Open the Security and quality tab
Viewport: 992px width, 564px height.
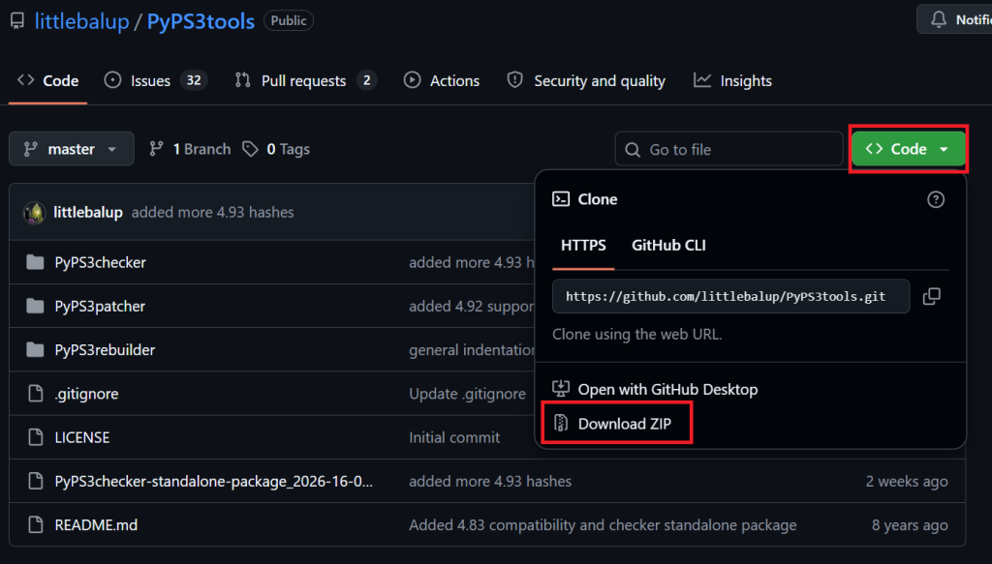[x=586, y=81]
